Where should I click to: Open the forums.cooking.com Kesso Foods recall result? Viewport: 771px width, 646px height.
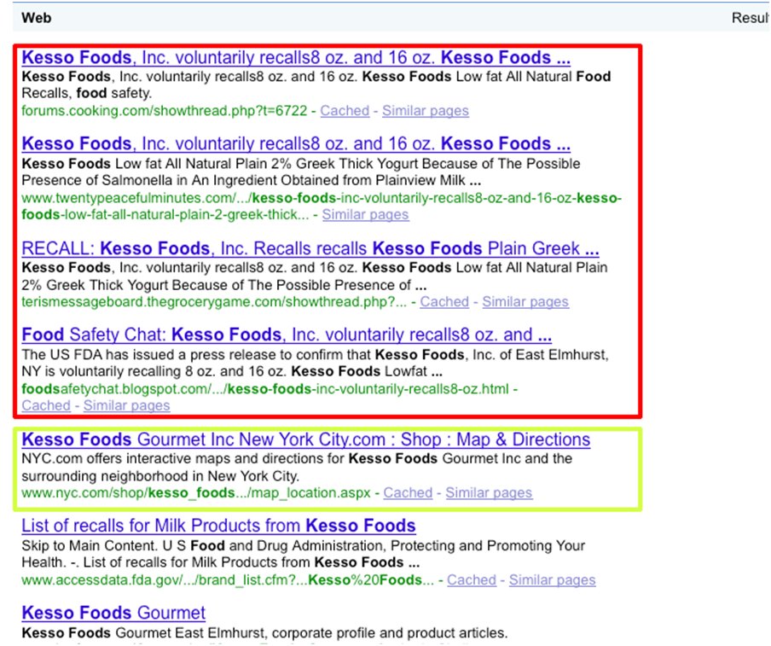(x=296, y=57)
